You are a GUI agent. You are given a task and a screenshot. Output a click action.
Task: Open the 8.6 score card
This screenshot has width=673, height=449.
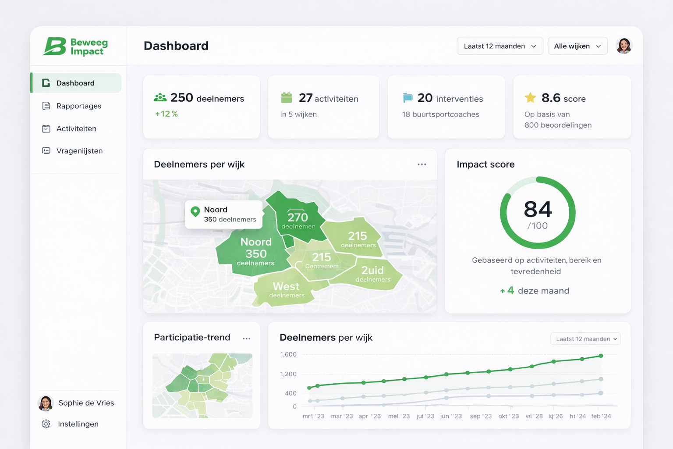click(572, 107)
